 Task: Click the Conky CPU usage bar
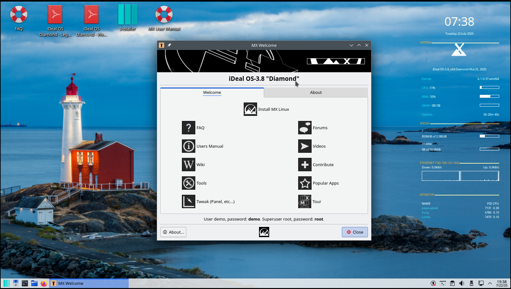[489, 87]
